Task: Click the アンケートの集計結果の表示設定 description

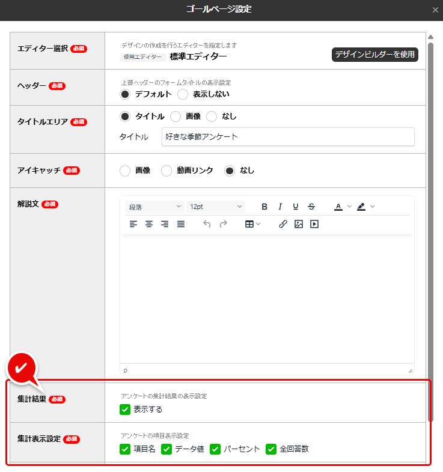Action: point(164,396)
